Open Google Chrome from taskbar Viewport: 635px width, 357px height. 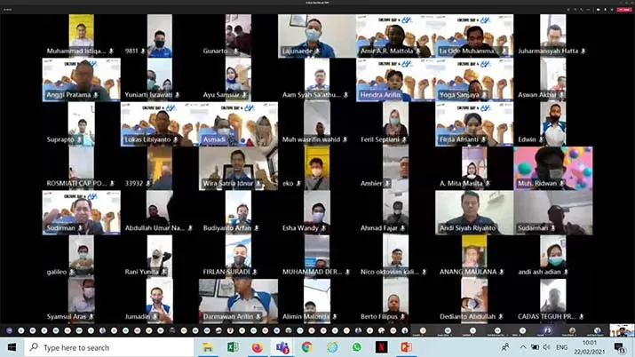[x=306, y=347]
